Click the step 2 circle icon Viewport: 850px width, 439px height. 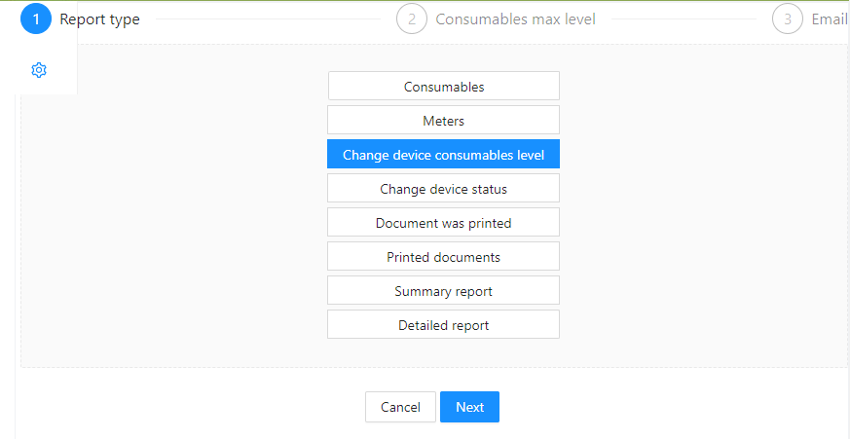[412, 18]
